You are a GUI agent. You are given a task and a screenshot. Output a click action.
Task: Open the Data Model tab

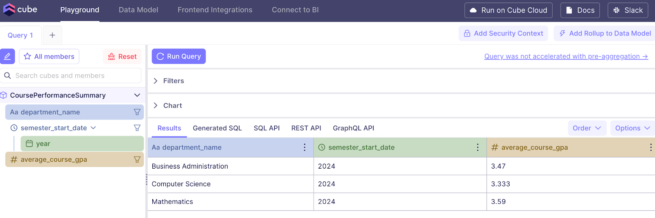[138, 10]
